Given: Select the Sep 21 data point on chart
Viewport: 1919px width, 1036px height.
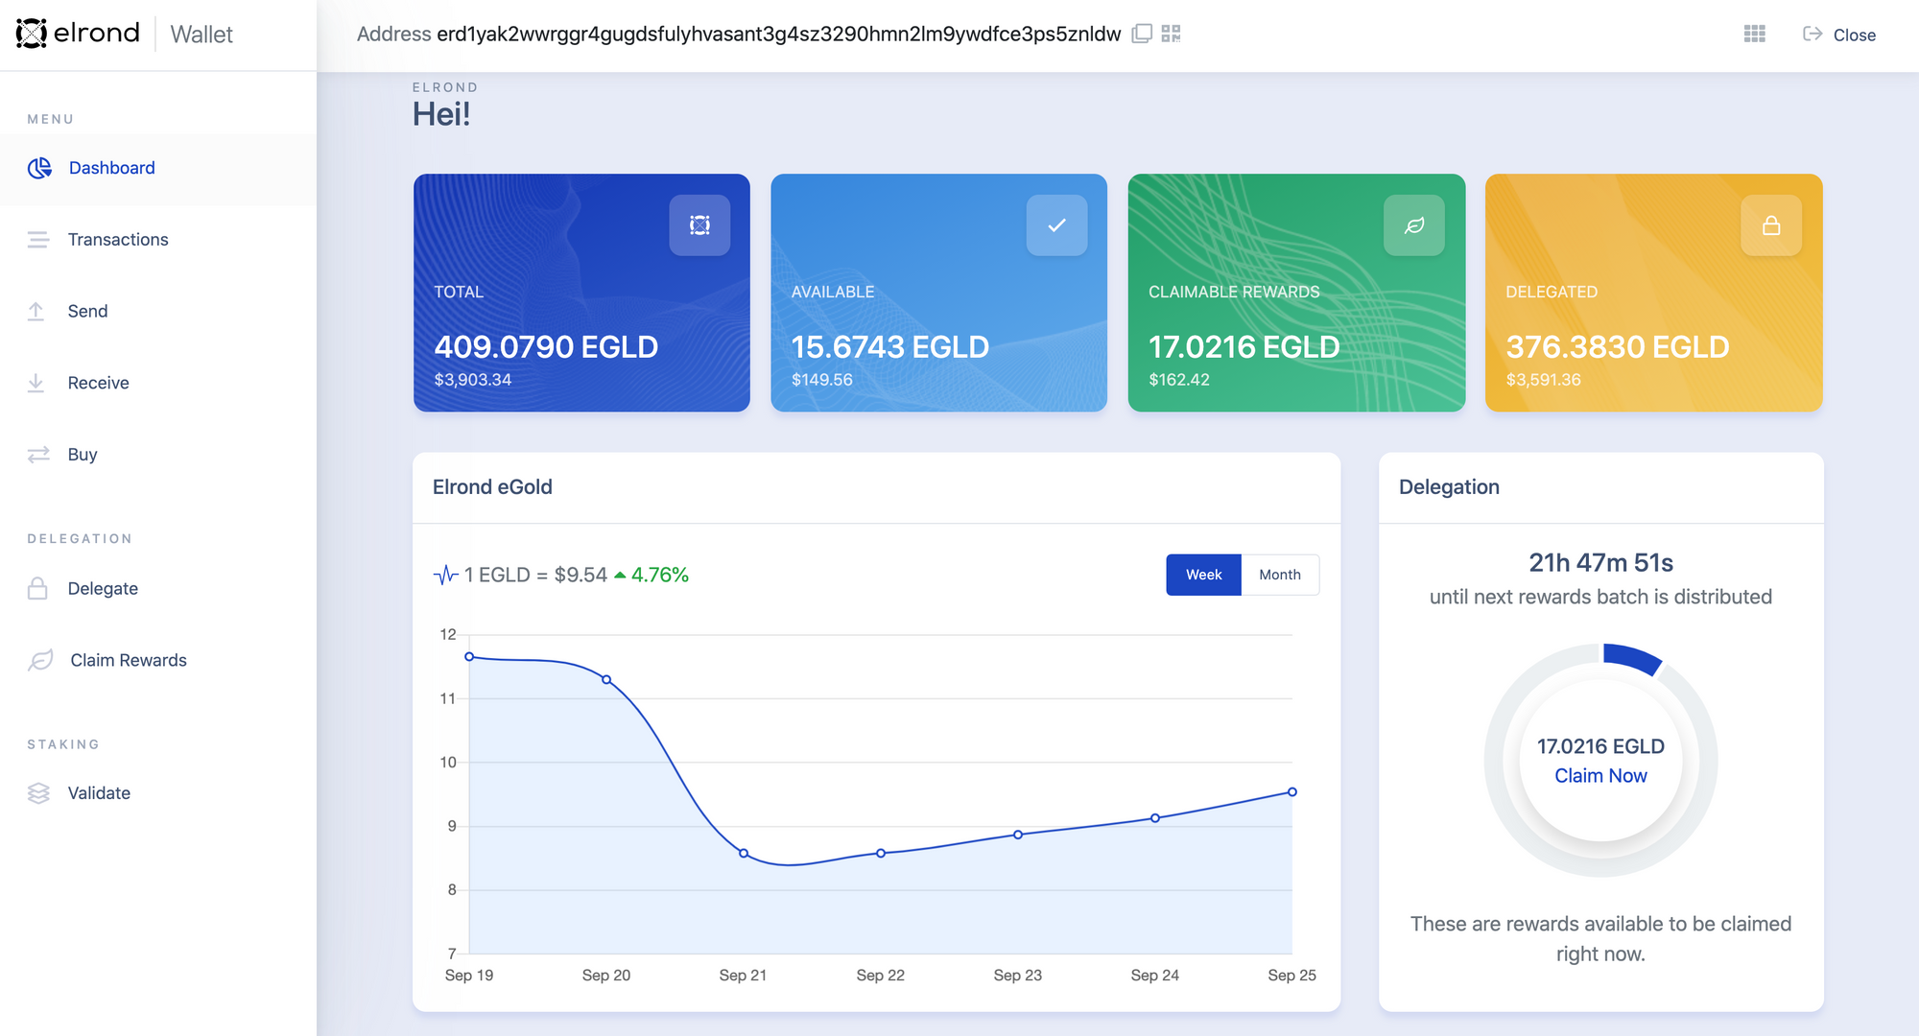Looking at the screenshot, I should point(744,853).
